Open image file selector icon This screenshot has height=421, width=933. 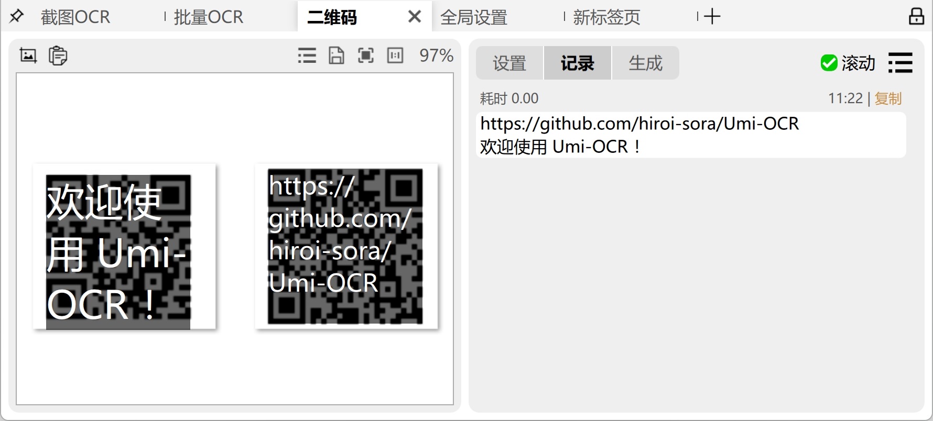point(28,56)
